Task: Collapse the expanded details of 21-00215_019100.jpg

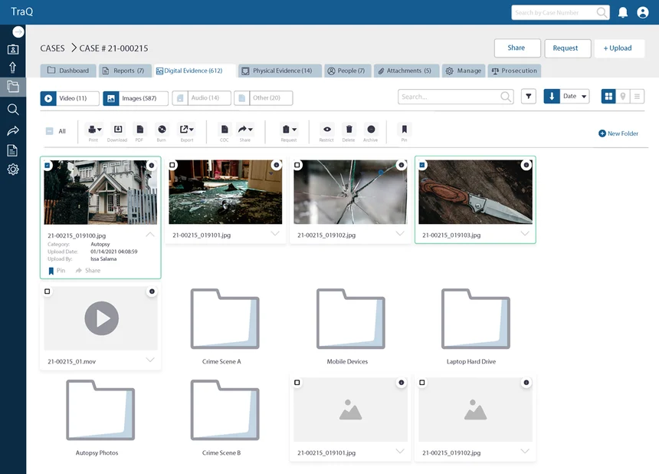Action: (150, 235)
